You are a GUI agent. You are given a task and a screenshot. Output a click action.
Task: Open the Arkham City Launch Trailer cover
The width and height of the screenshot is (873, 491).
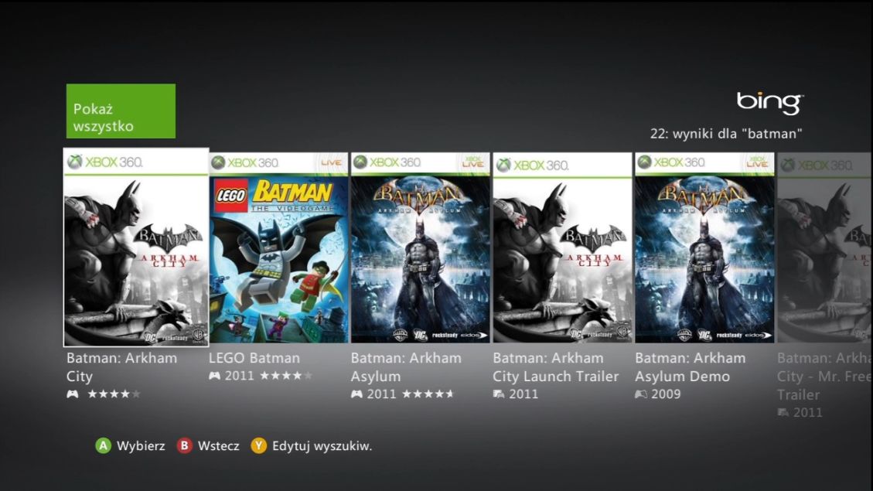[562, 247]
